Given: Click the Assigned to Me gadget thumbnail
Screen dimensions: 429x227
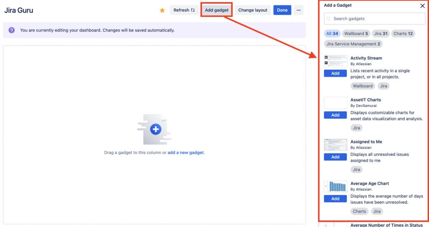Looking at the screenshot, I should [x=336, y=145].
